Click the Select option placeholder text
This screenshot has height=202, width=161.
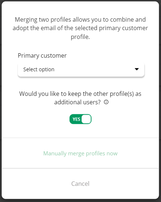point(39,69)
